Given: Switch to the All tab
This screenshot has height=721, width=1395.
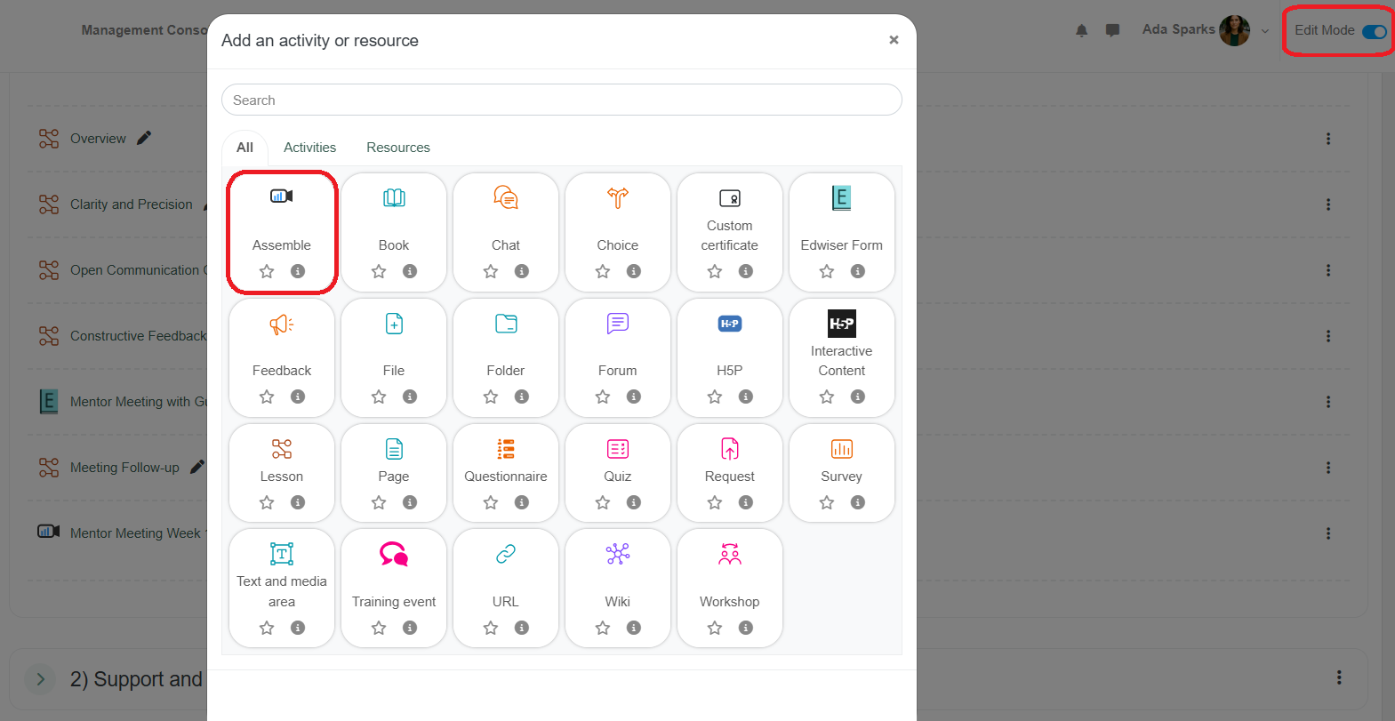Looking at the screenshot, I should 245,148.
